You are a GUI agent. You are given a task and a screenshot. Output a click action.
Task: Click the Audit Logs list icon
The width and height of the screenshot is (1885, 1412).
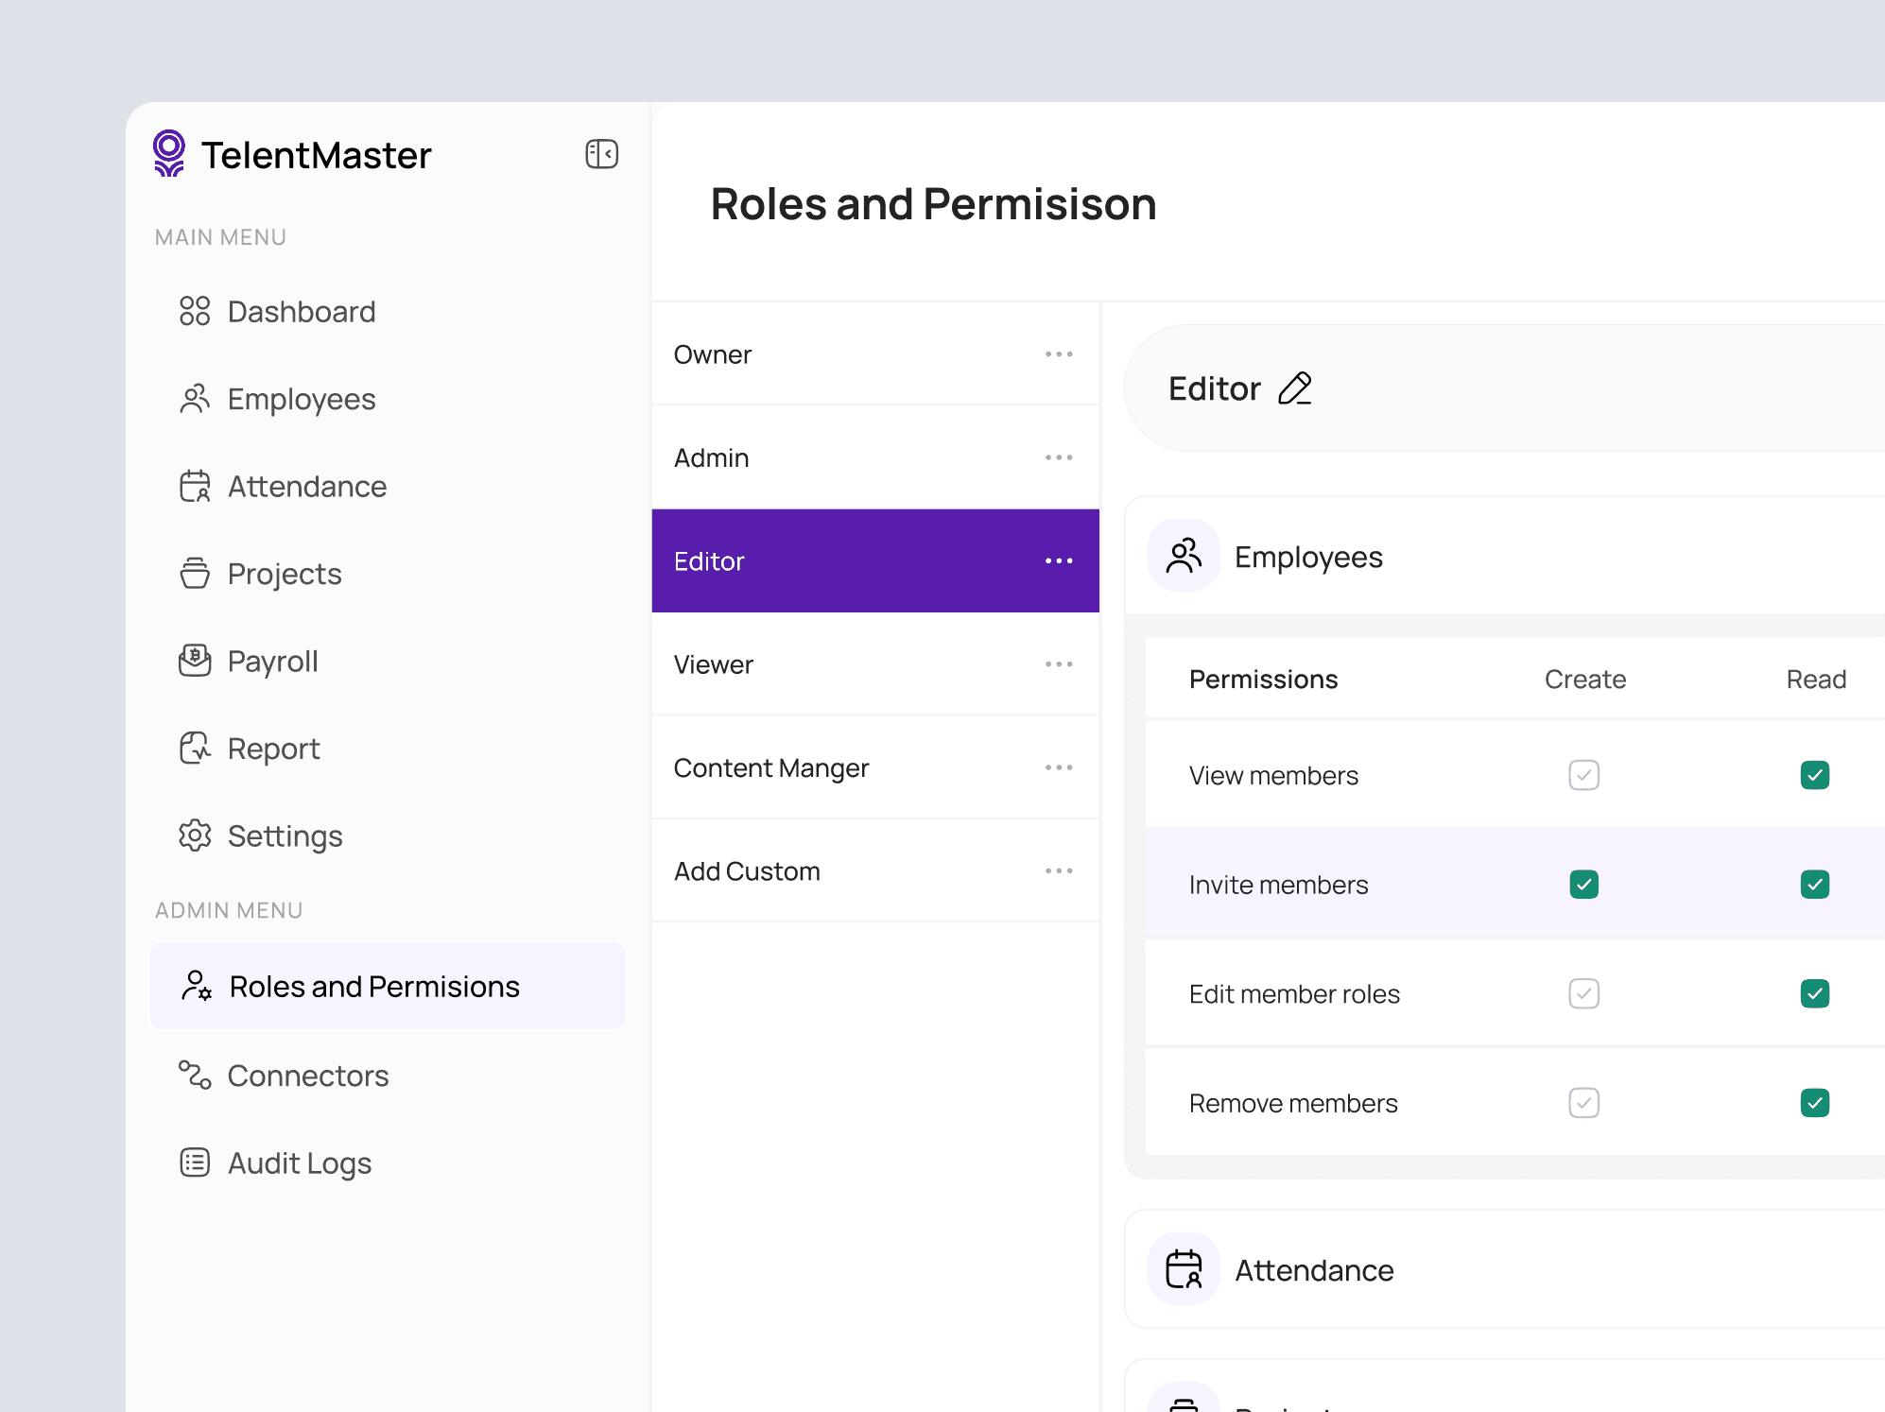coord(195,1162)
